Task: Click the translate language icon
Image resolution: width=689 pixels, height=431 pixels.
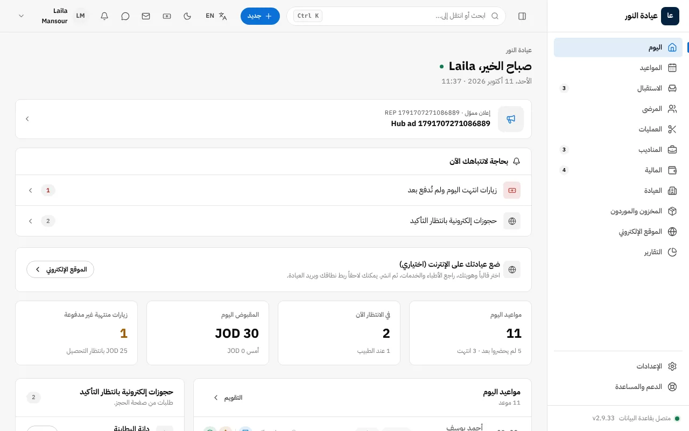Action: point(223,16)
